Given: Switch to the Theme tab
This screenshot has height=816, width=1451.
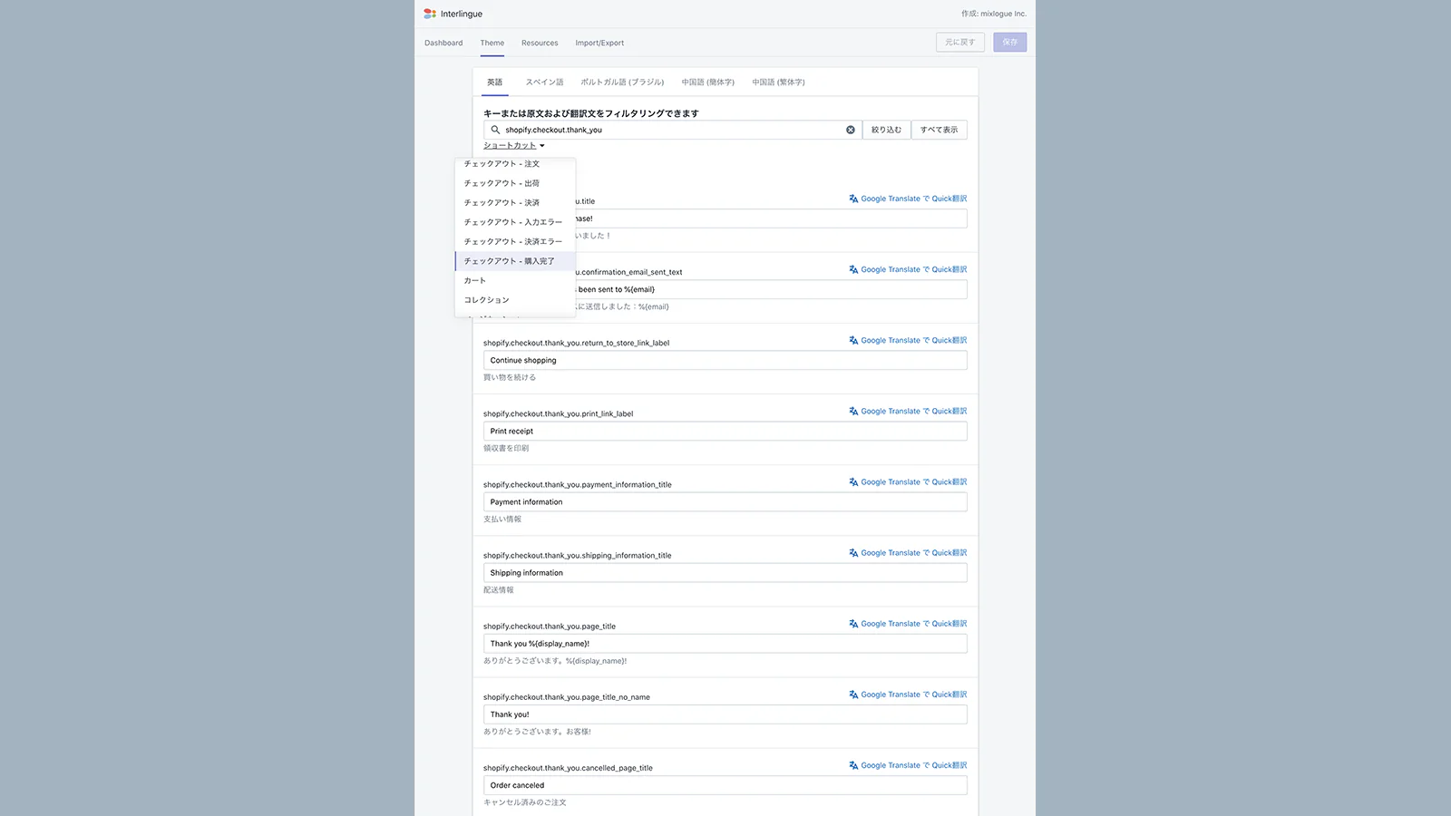Looking at the screenshot, I should 492,43.
